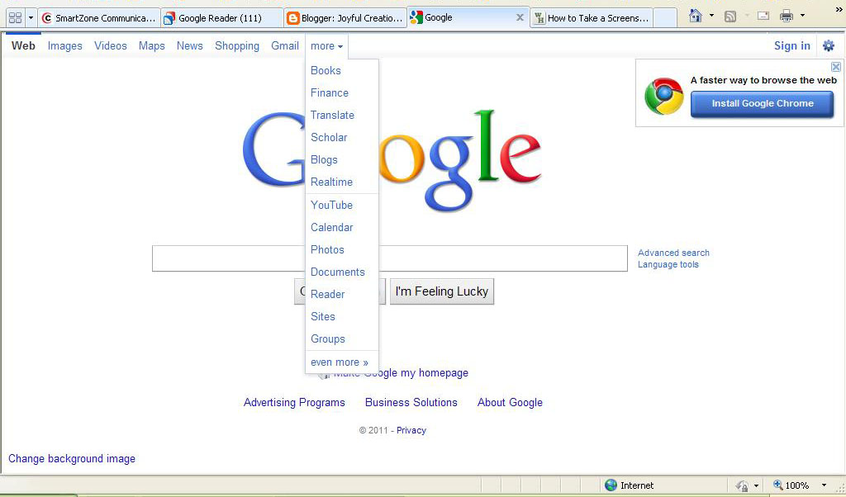Focus the Google search input field
846x497 pixels.
pyautogui.click(x=390, y=258)
